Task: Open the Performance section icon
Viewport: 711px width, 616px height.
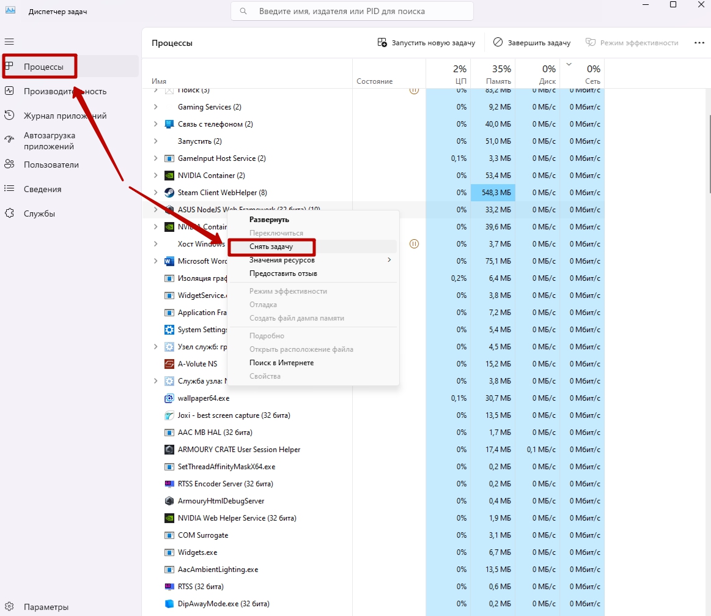Action: (9, 91)
